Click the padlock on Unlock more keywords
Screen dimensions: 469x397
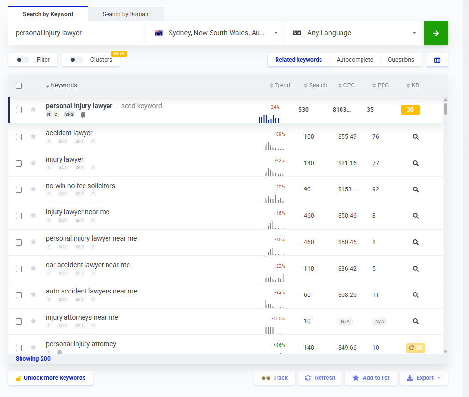18,378
